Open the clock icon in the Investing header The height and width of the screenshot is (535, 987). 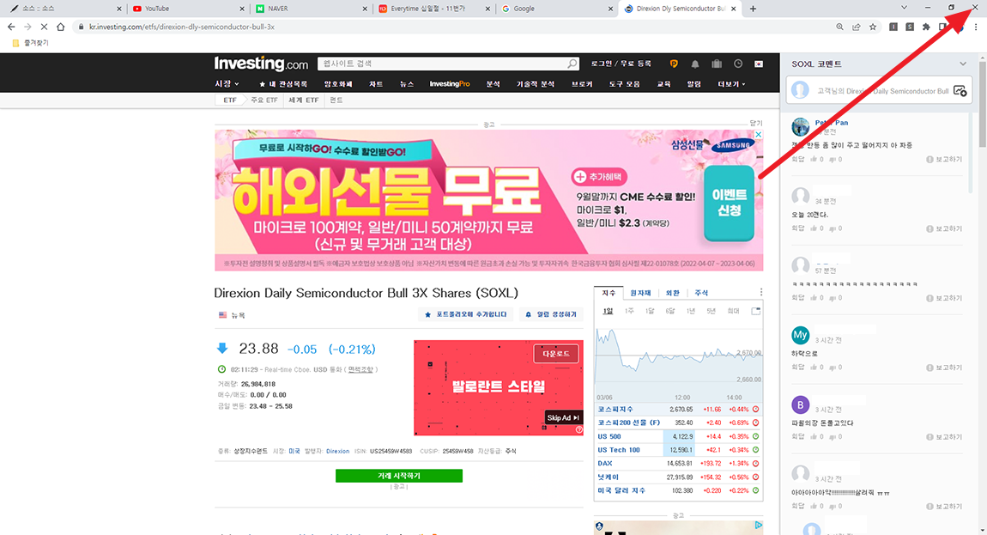point(738,64)
